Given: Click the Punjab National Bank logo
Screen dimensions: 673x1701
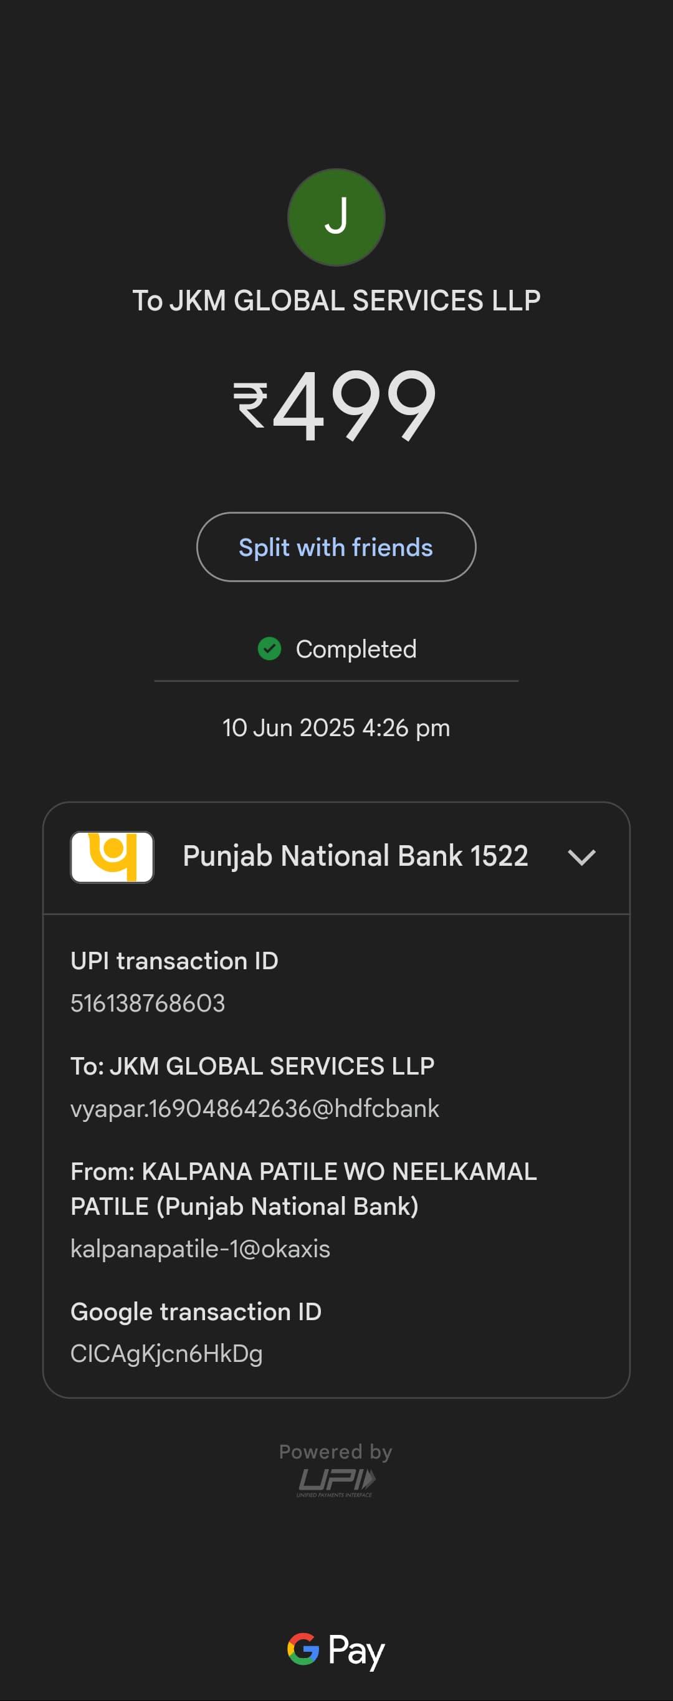Looking at the screenshot, I should click(112, 857).
